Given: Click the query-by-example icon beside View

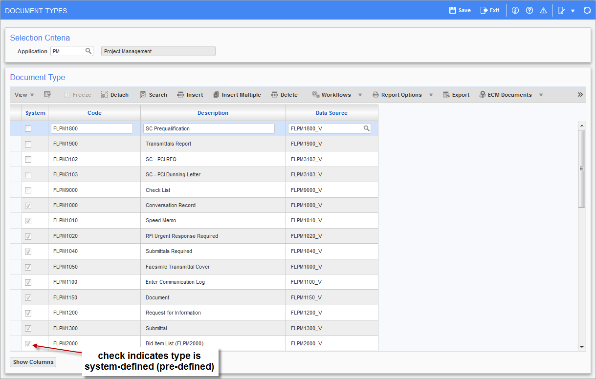Looking at the screenshot, I should [x=47, y=95].
